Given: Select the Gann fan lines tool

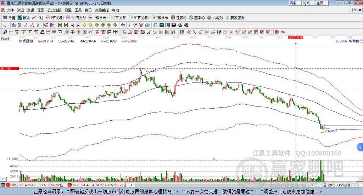Looking at the screenshot, I should coord(130,32).
